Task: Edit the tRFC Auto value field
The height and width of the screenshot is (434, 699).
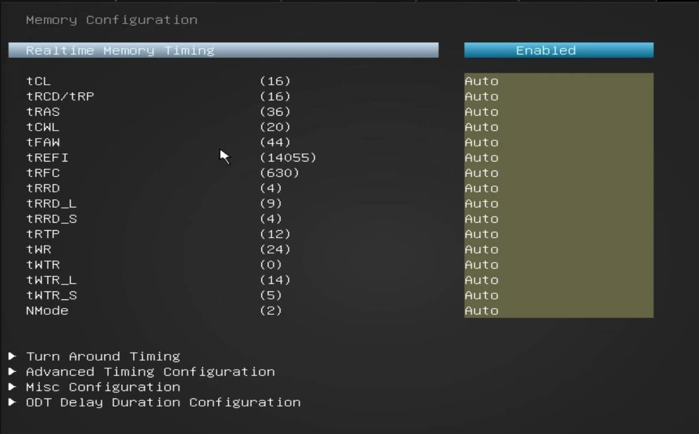Action: tap(558, 173)
